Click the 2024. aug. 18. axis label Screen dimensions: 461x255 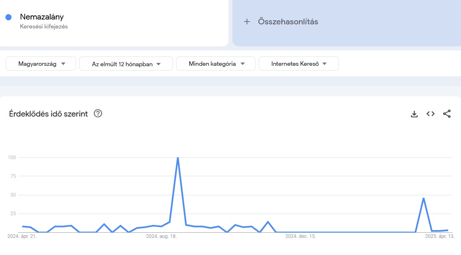pyautogui.click(x=162, y=236)
